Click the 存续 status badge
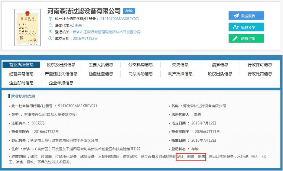283x171 pixels. click(129, 11)
